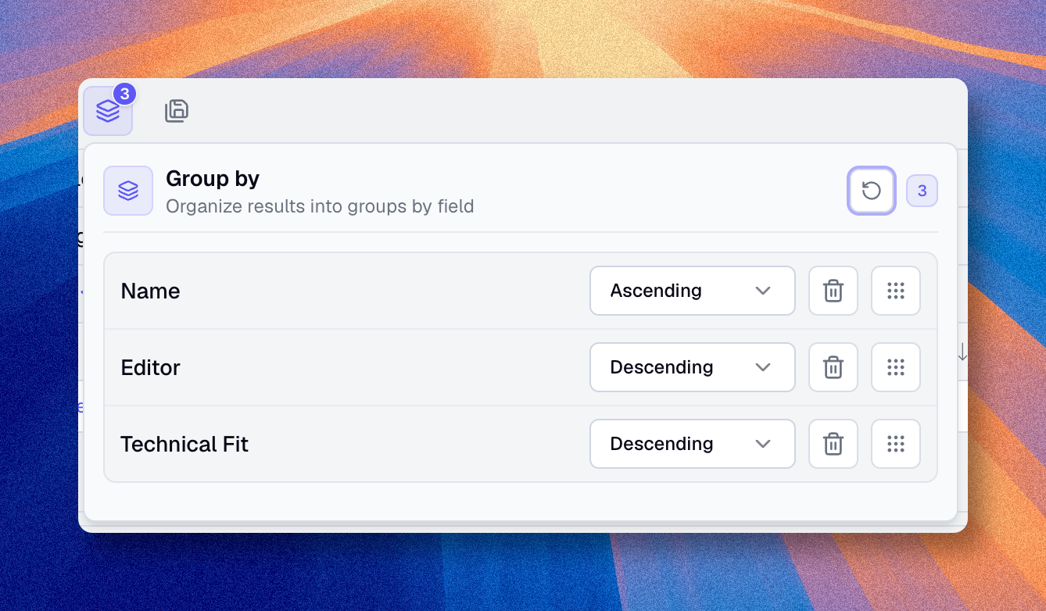Image resolution: width=1046 pixels, height=611 pixels.
Task: Click the Editor row drag handle
Action: pos(896,367)
